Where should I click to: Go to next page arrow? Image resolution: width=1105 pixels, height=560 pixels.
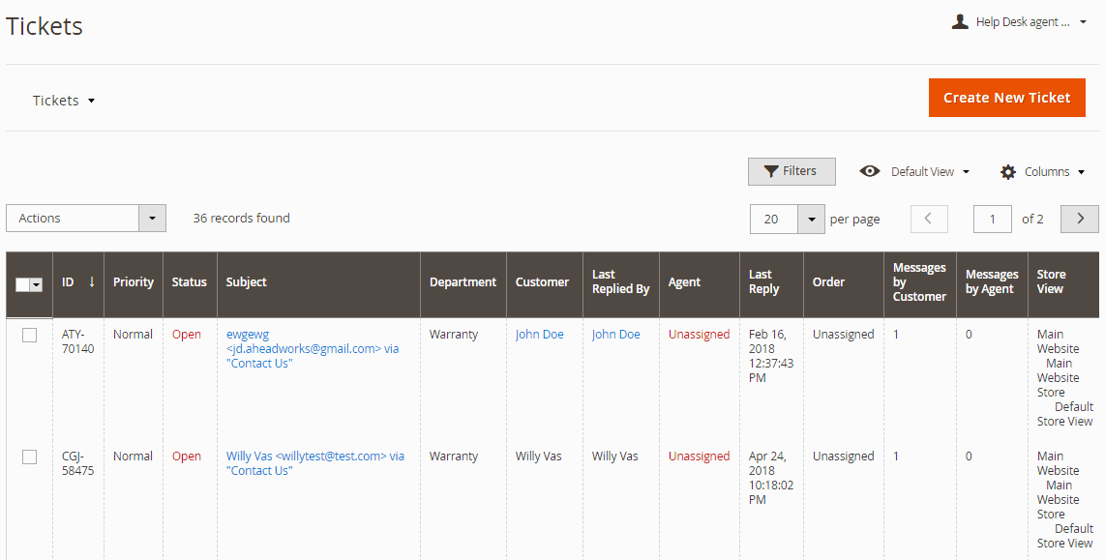coord(1080,220)
